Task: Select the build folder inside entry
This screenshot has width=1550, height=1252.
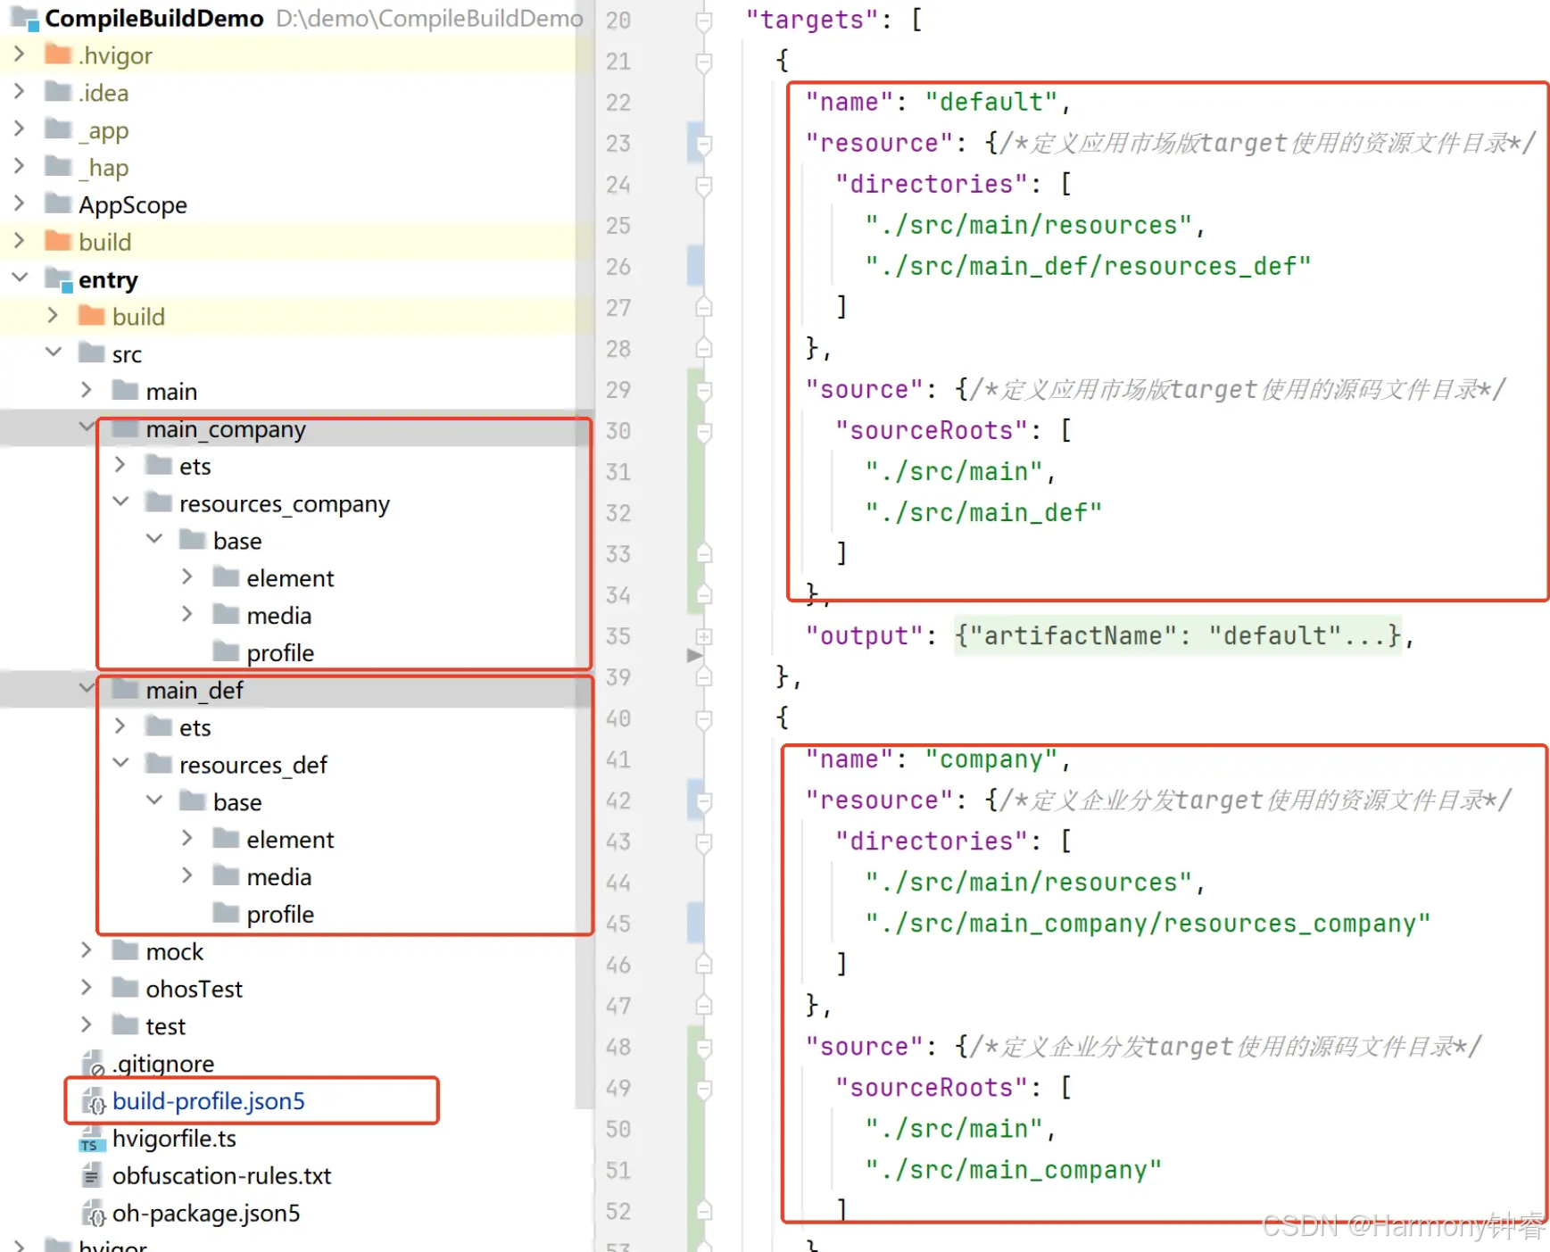Action: point(138,317)
